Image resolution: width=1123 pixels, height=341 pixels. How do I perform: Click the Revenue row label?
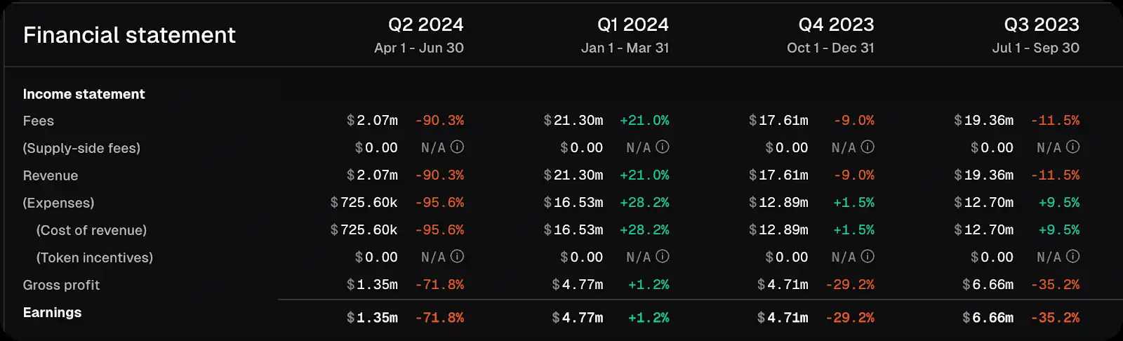pos(51,175)
